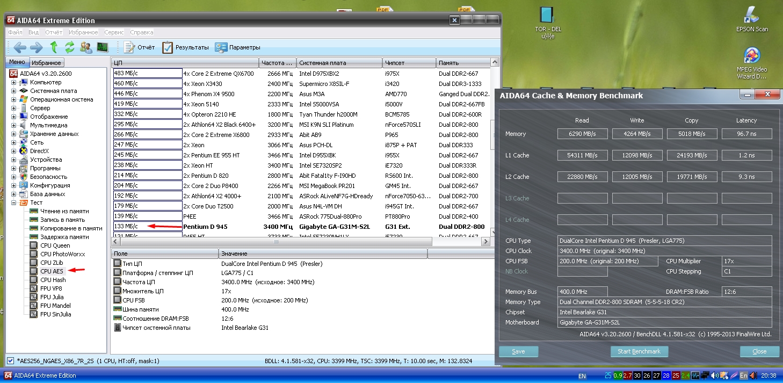Screen dimensions: 783x383
Task: Expand the Операционная система tree node
Action: pyautogui.click(x=13, y=99)
